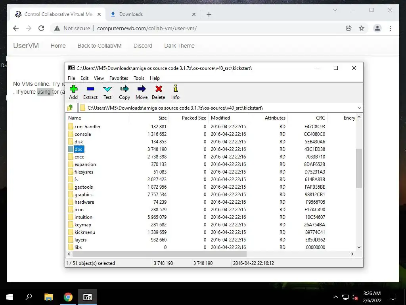
Task: Click the Back to CollabVM link
Action: pyautogui.click(x=100, y=46)
